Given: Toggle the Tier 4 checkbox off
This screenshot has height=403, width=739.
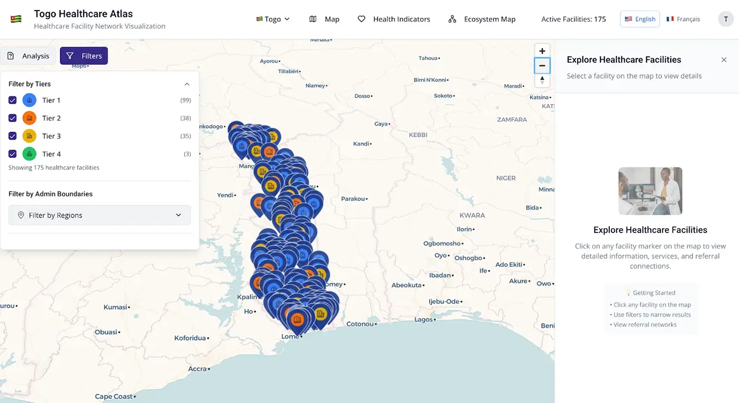Looking at the screenshot, I should click(x=13, y=154).
